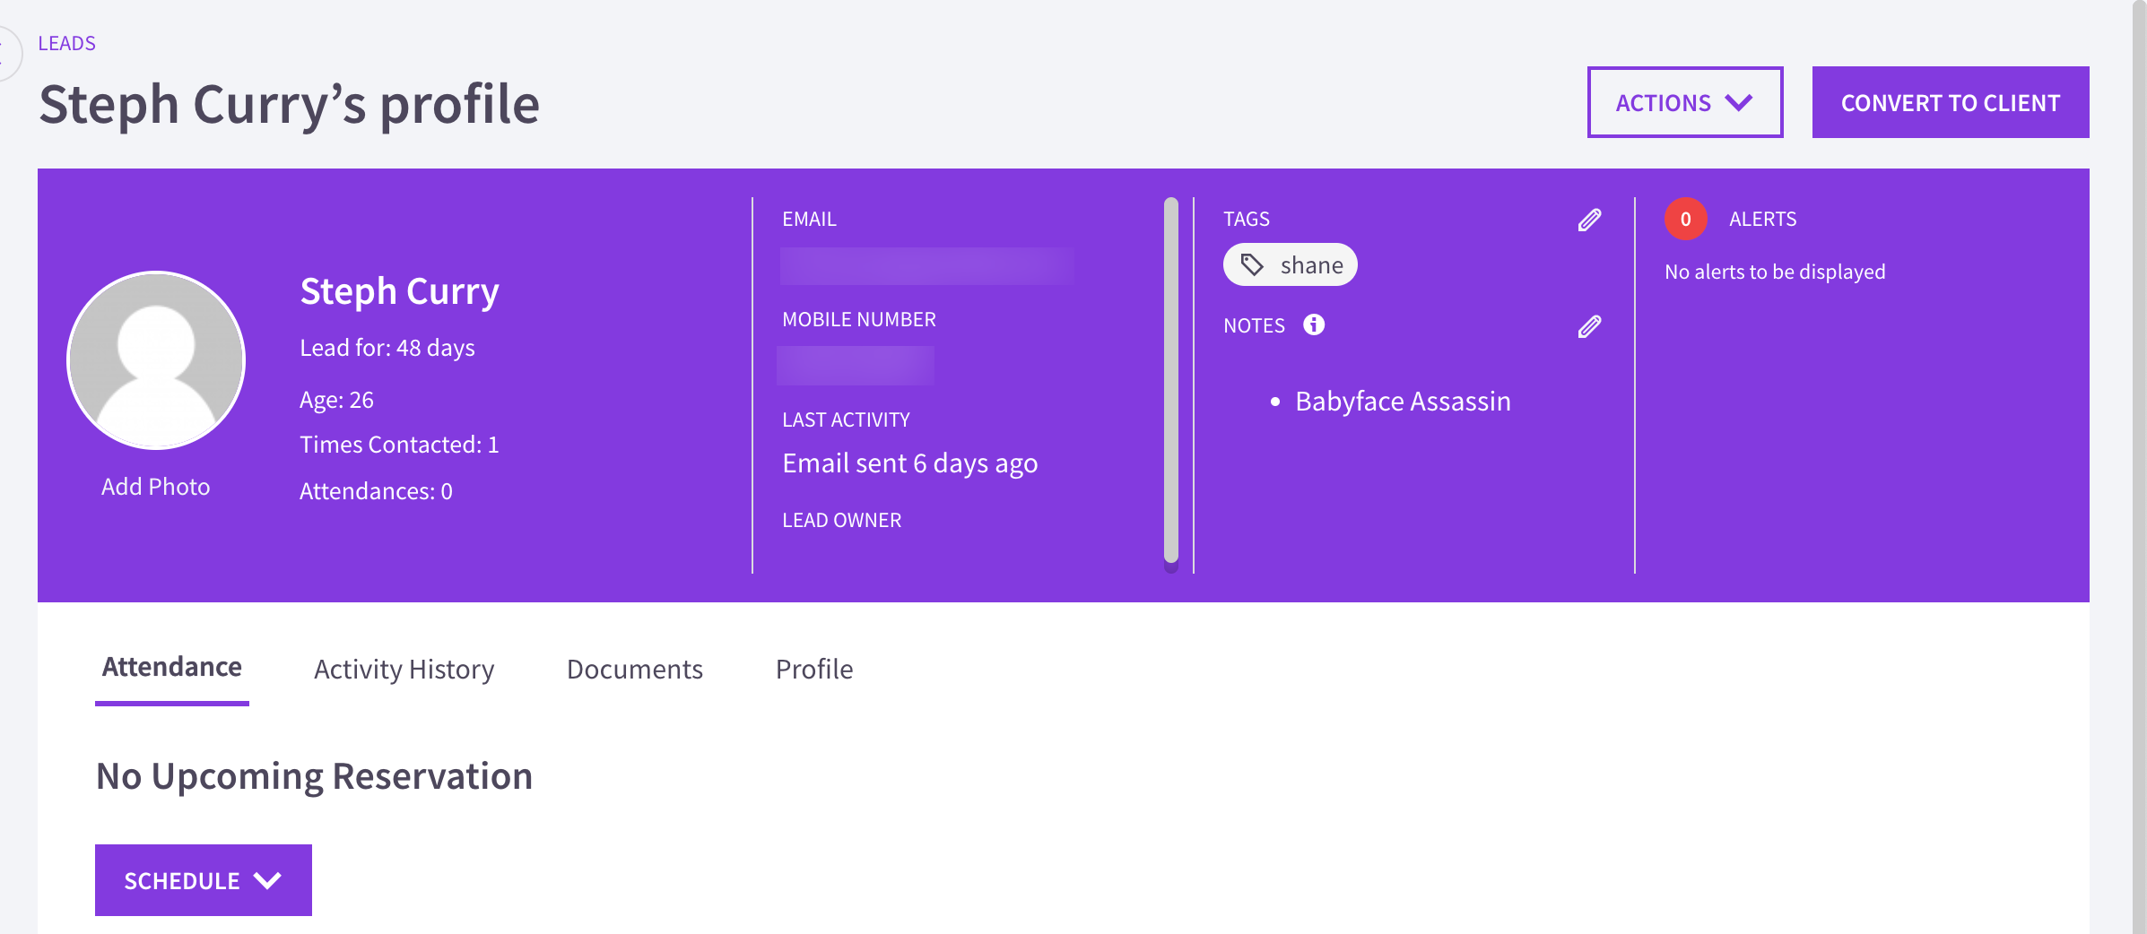Image resolution: width=2147 pixels, height=934 pixels.
Task: Select the Attendance tab
Action: coord(172,668)
